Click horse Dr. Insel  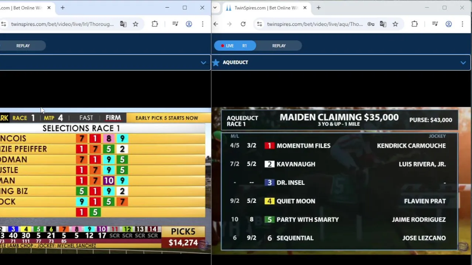pyautogui.click(x=290, y=183)
